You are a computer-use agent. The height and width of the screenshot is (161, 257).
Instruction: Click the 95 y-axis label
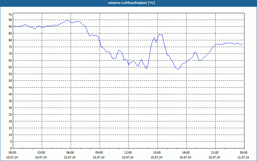[x=10, y=20]
